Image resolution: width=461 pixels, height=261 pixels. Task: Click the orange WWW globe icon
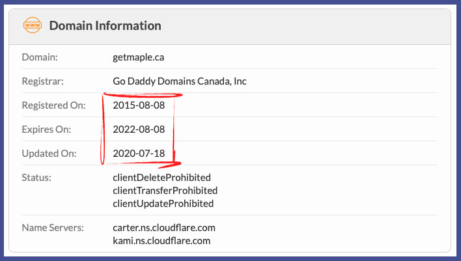point(32,26)
